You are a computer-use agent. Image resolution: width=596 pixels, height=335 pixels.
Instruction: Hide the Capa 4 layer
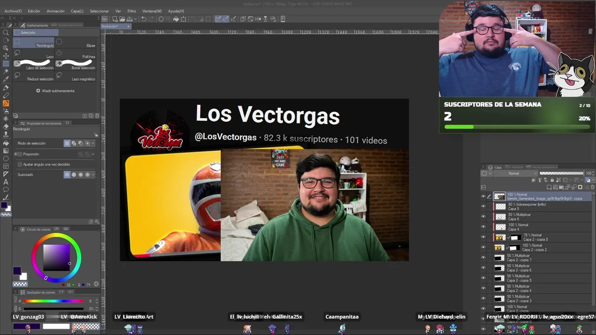coord(483,227)
